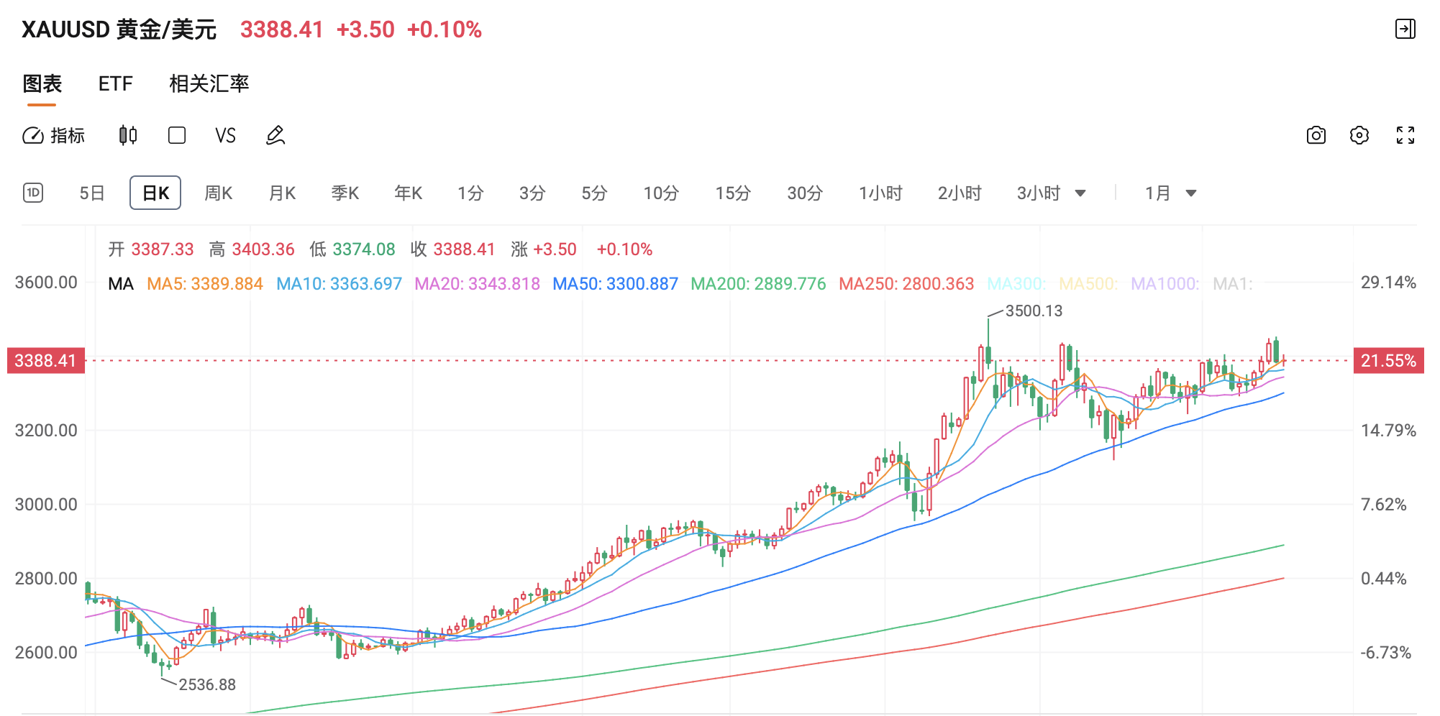Click the MA indicator label
The height and width of the screenshot is (716, 1440).
[x=121, y=284]
